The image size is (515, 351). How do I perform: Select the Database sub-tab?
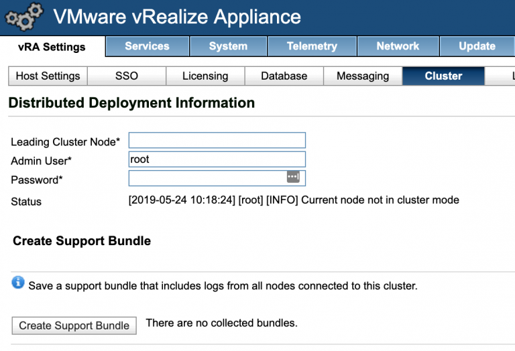(x=284, y=76)
